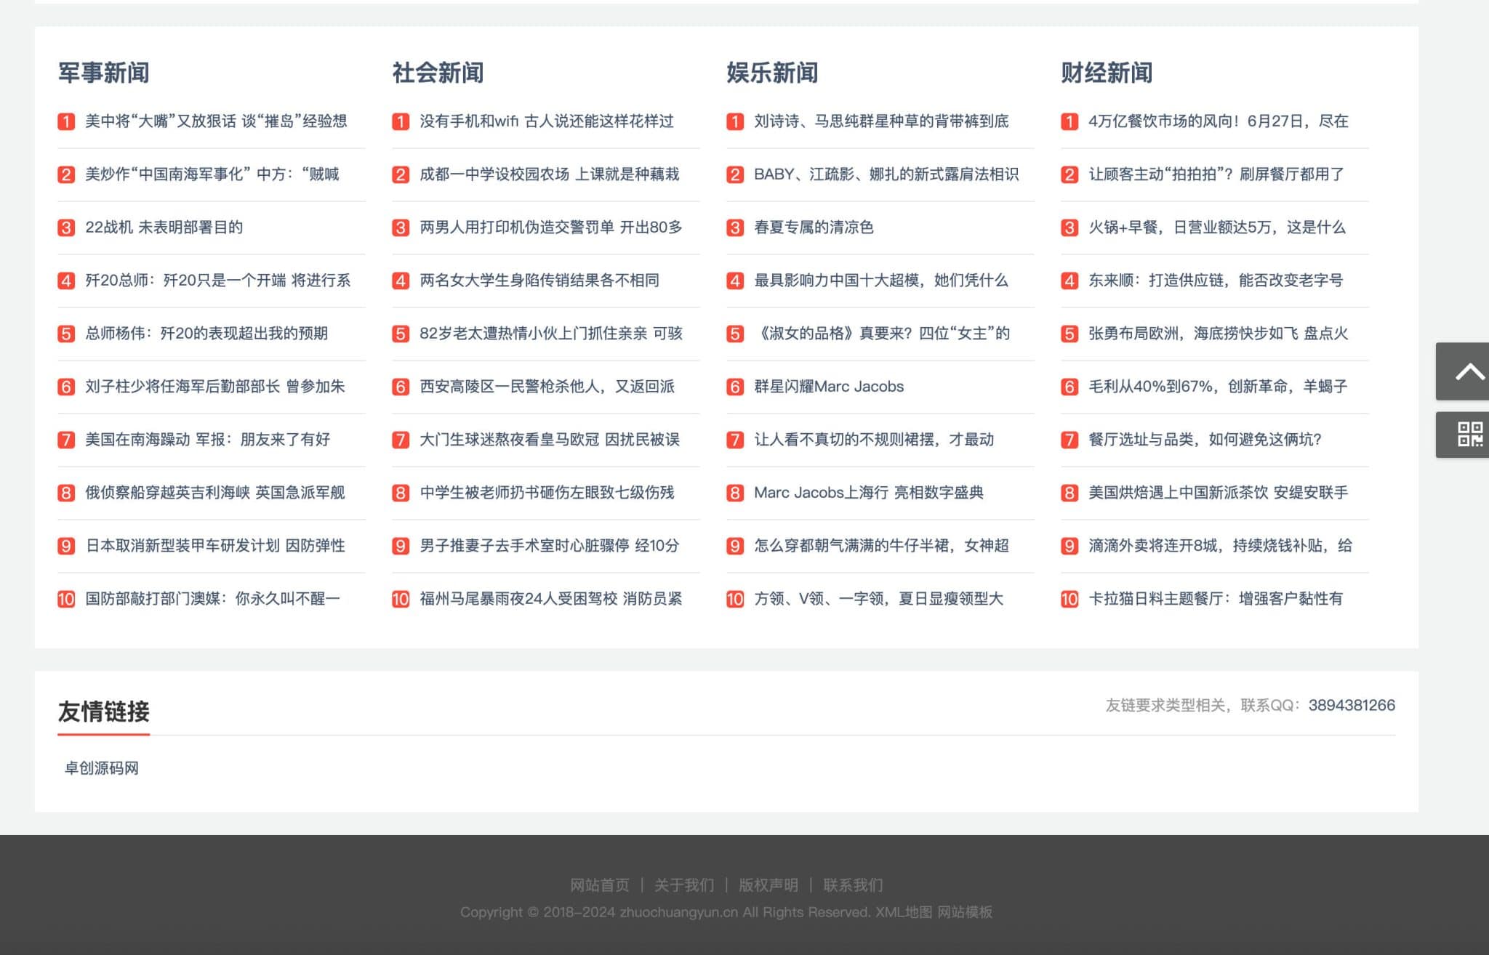Open news 火锅+早餐，日营业额达5万
Viewport: 1489px width, 955px height.
1217,227
